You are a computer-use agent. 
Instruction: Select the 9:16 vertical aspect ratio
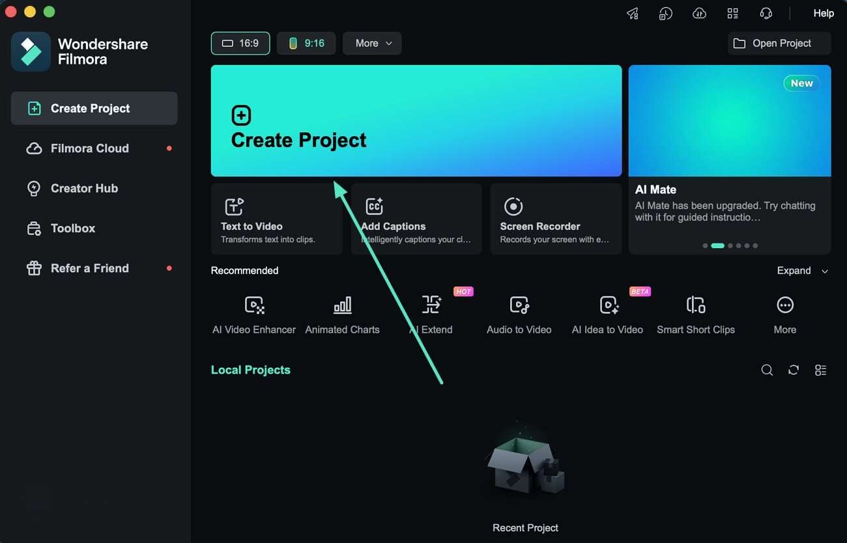click(306, 43)
